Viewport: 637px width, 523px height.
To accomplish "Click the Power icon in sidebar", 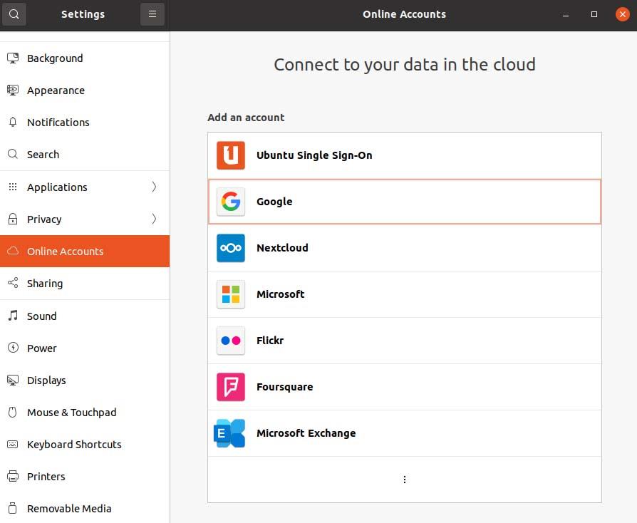I will point(13,348).
